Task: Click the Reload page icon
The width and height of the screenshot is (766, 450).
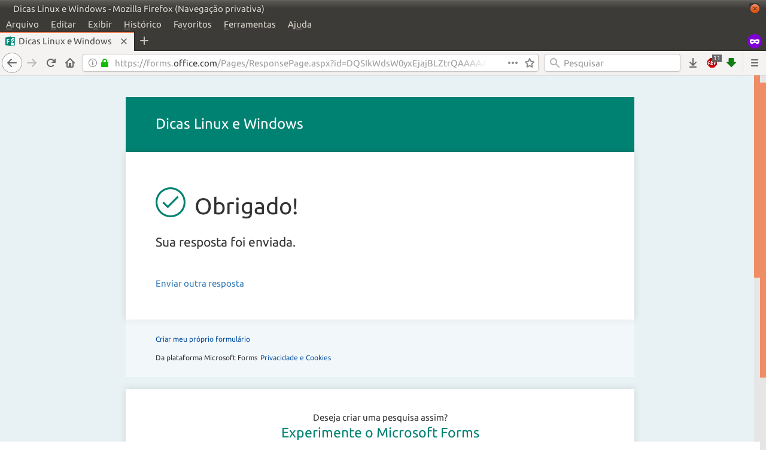Action: [50, 62]
